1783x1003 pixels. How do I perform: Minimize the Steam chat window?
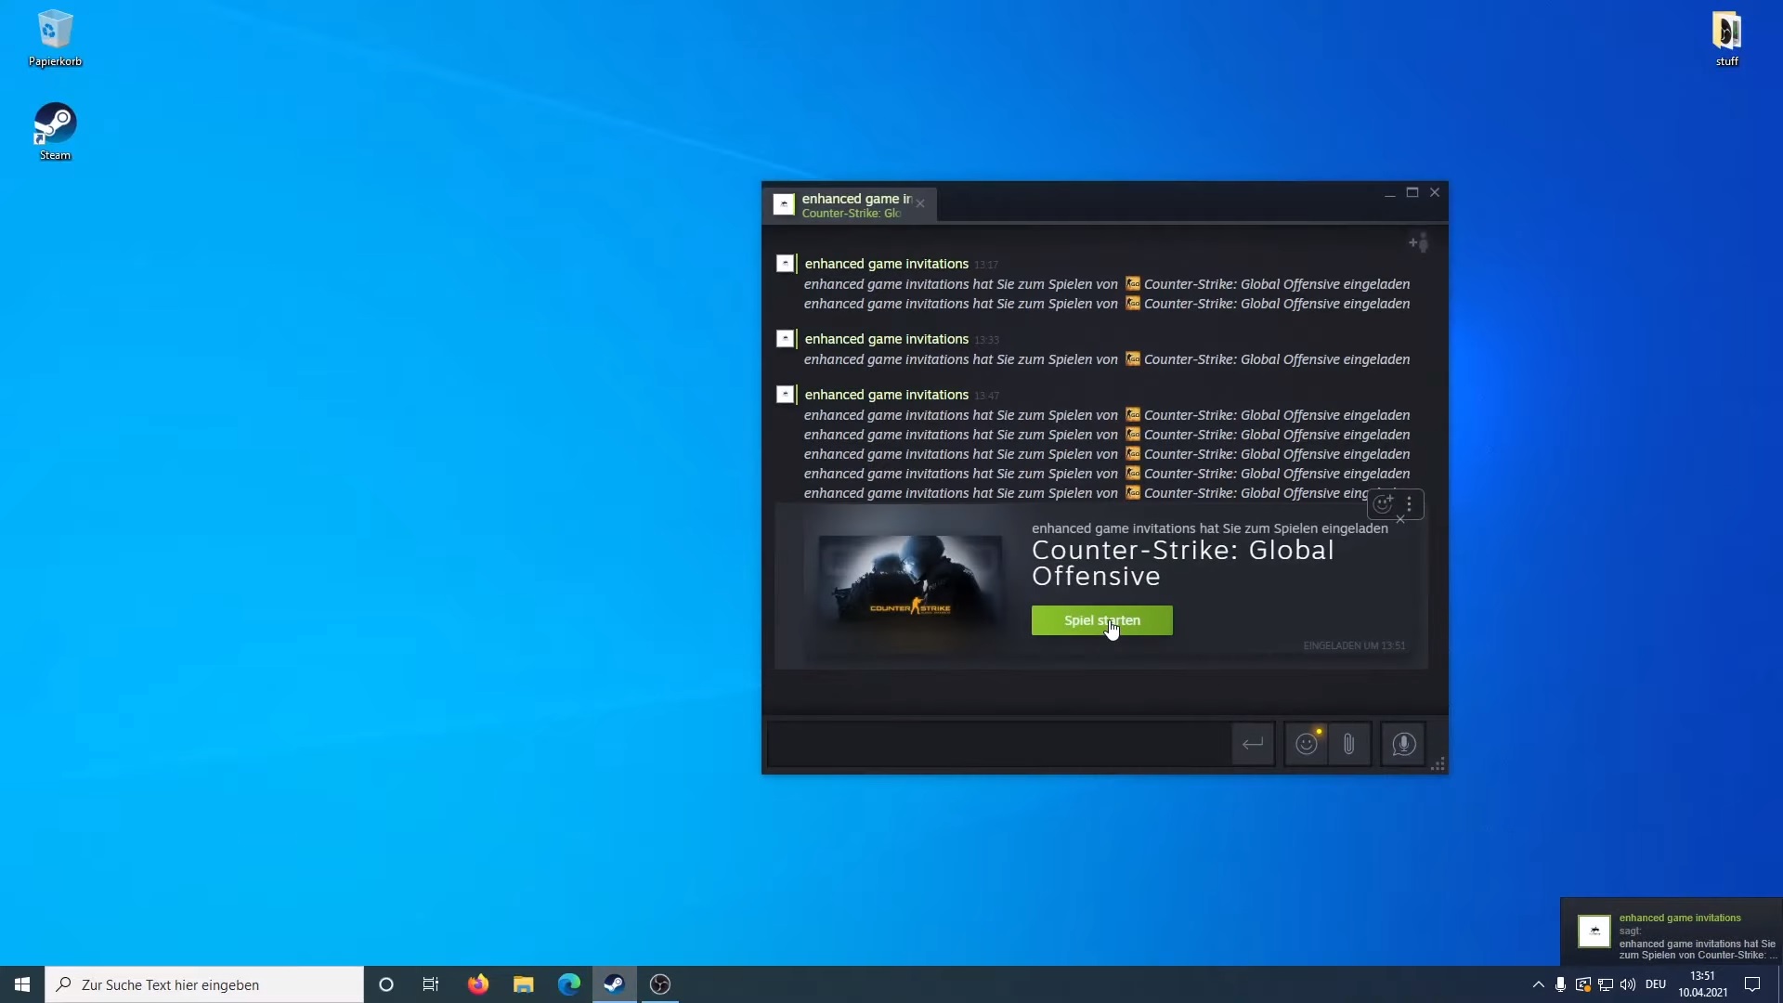pyautogui.click(x=1390, y=193)
